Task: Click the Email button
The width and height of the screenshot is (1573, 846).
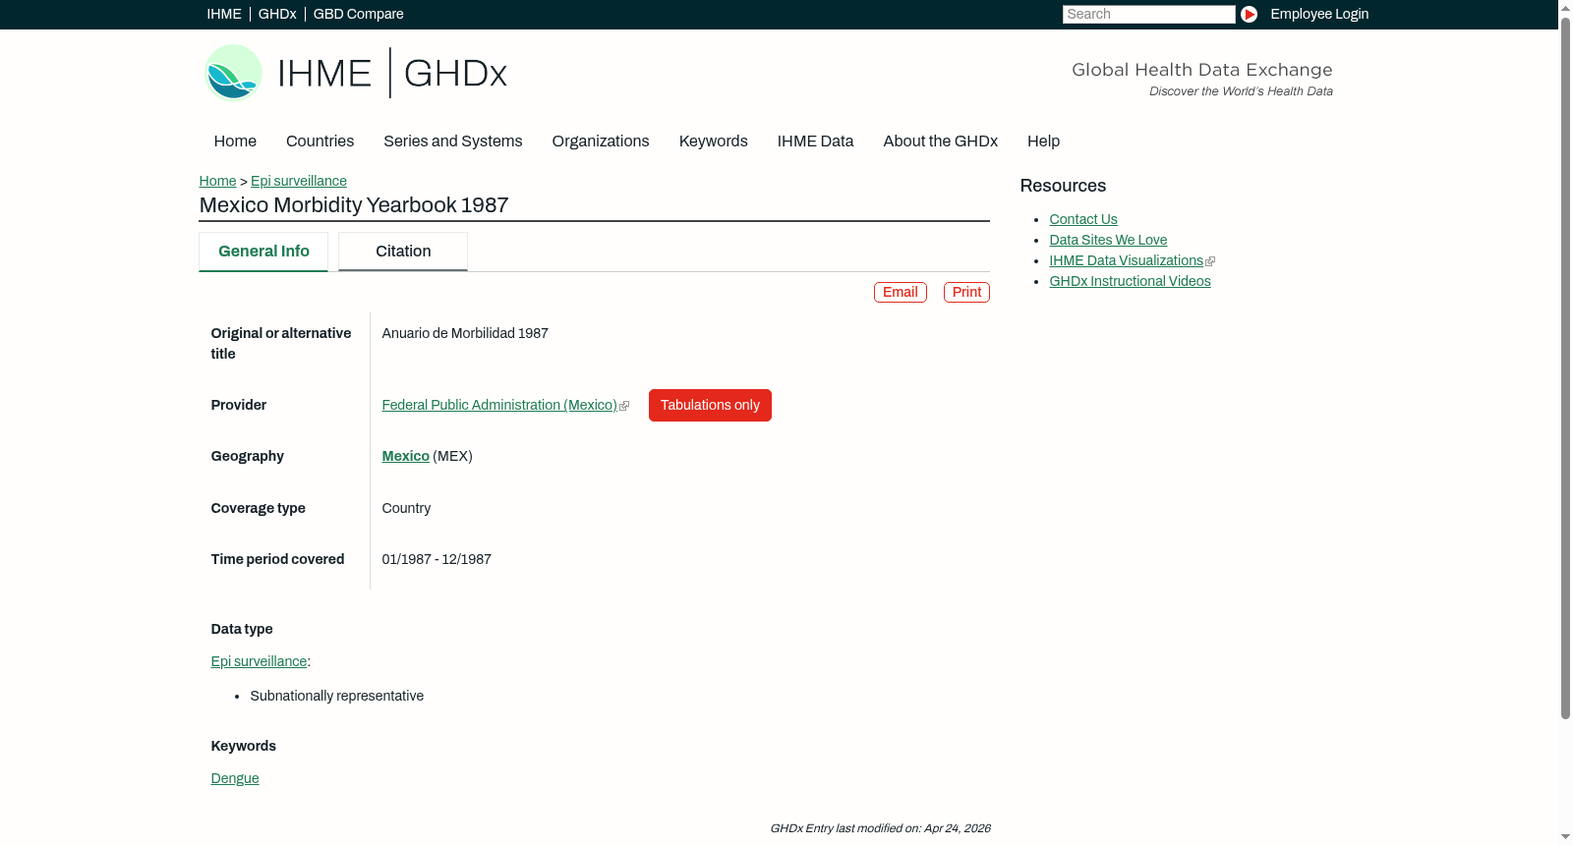Action: (x=901, y=292)
